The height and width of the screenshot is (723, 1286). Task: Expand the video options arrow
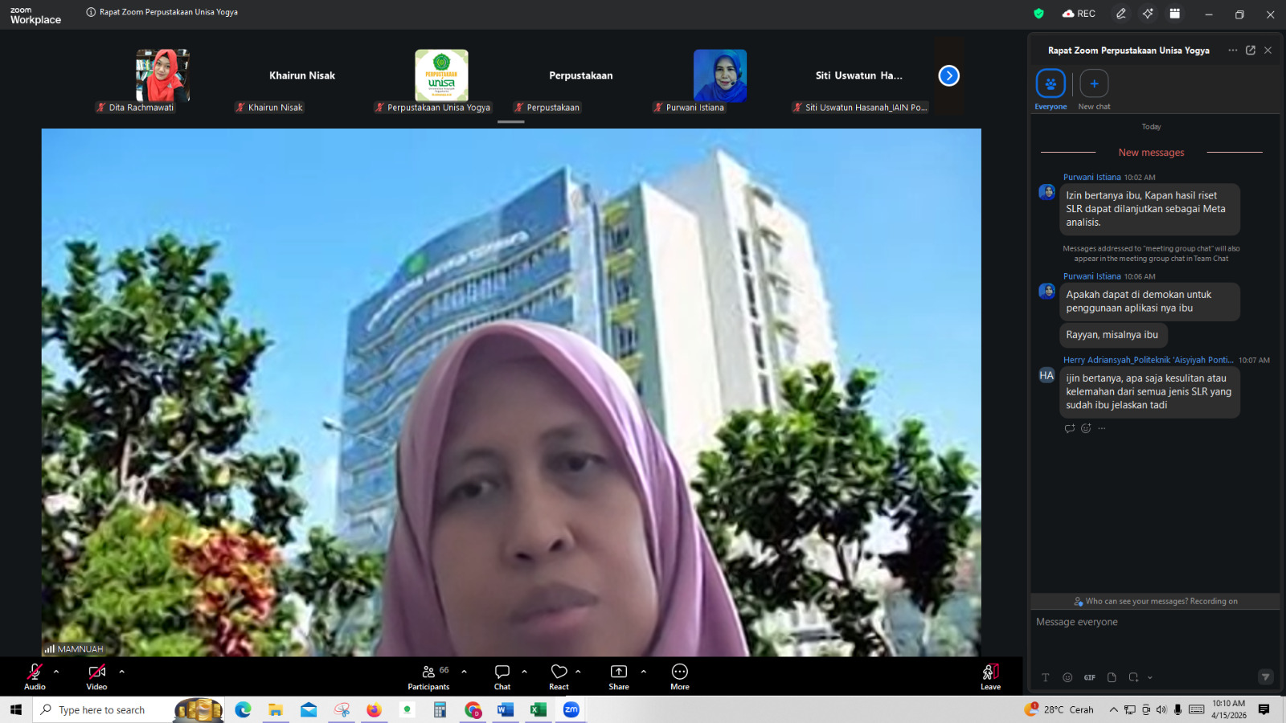pyautogui.click(x=122, y=672)
